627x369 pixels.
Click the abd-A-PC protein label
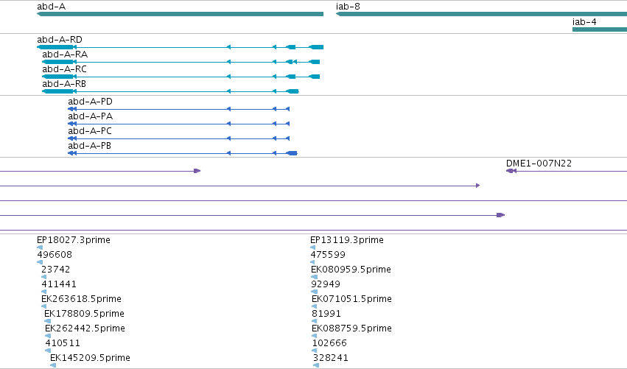click(x=90, y=131)
